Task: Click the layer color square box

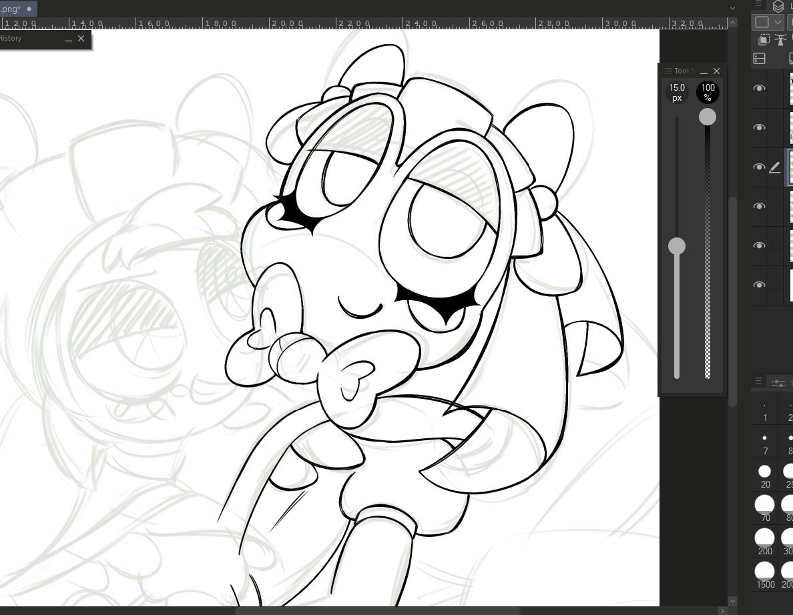Action: (762, 22)
